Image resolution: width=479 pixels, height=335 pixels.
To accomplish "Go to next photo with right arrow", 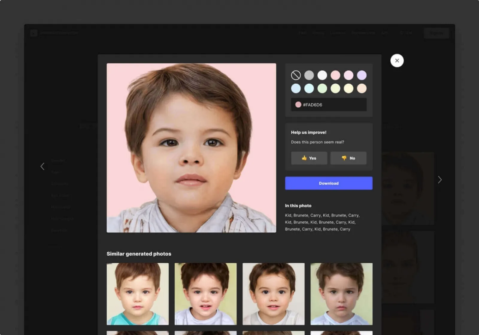I will point(440,179).
